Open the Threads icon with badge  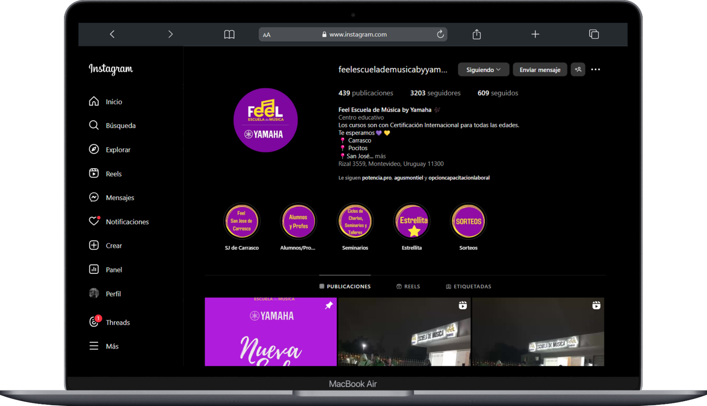pos(94,322)
